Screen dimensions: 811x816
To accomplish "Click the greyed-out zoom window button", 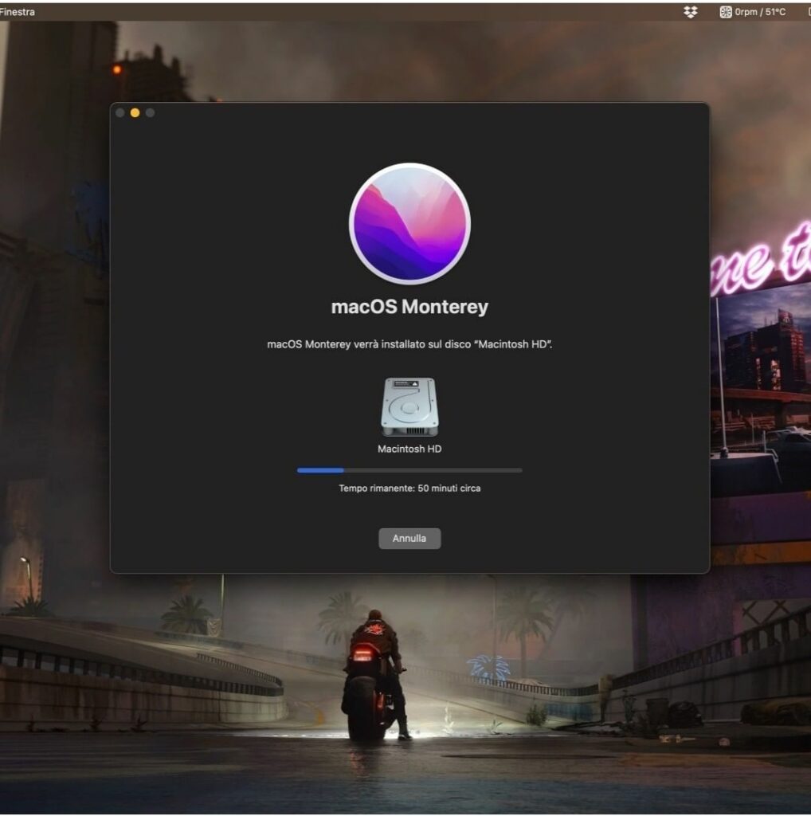I will click(x=150, y=113).
